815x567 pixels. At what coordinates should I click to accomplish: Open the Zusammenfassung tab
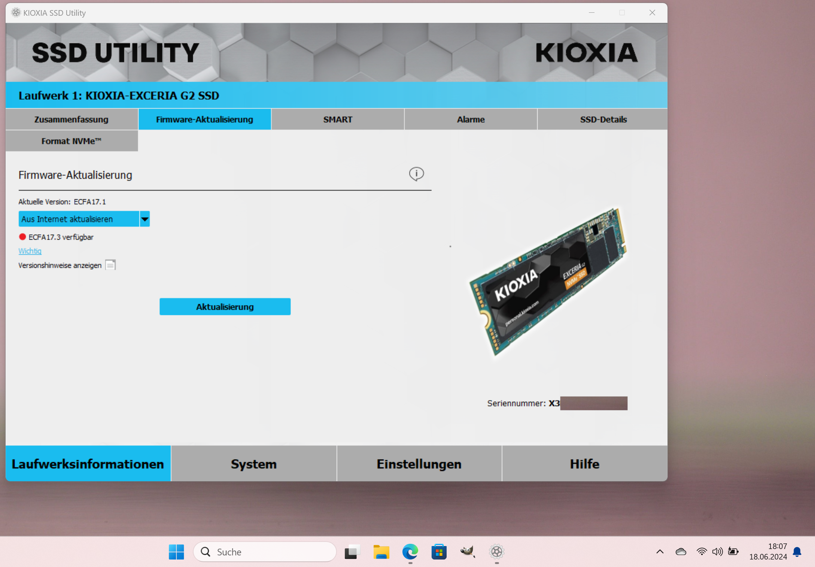pos(72,119)
